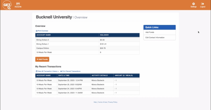Click the printer icon beside Print Overview
The image size is (211, 110).
tap(36, 31)
